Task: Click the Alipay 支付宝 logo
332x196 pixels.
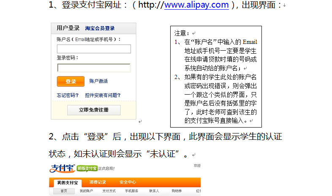Action: point(63,168)
